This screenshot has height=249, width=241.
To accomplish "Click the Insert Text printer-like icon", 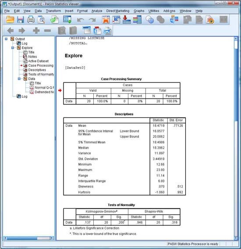I will tap(108, 31).
